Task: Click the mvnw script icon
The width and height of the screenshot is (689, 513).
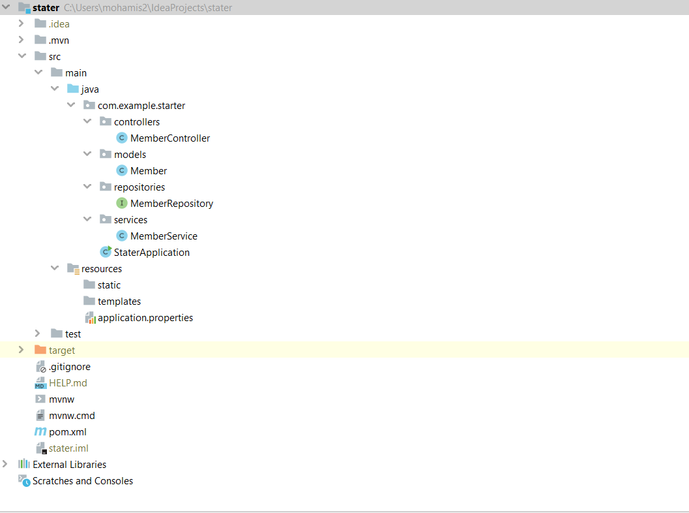Action: pos(40,399)
